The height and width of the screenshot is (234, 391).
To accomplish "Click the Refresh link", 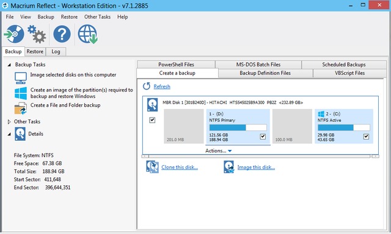I will [x=162, y=87].
